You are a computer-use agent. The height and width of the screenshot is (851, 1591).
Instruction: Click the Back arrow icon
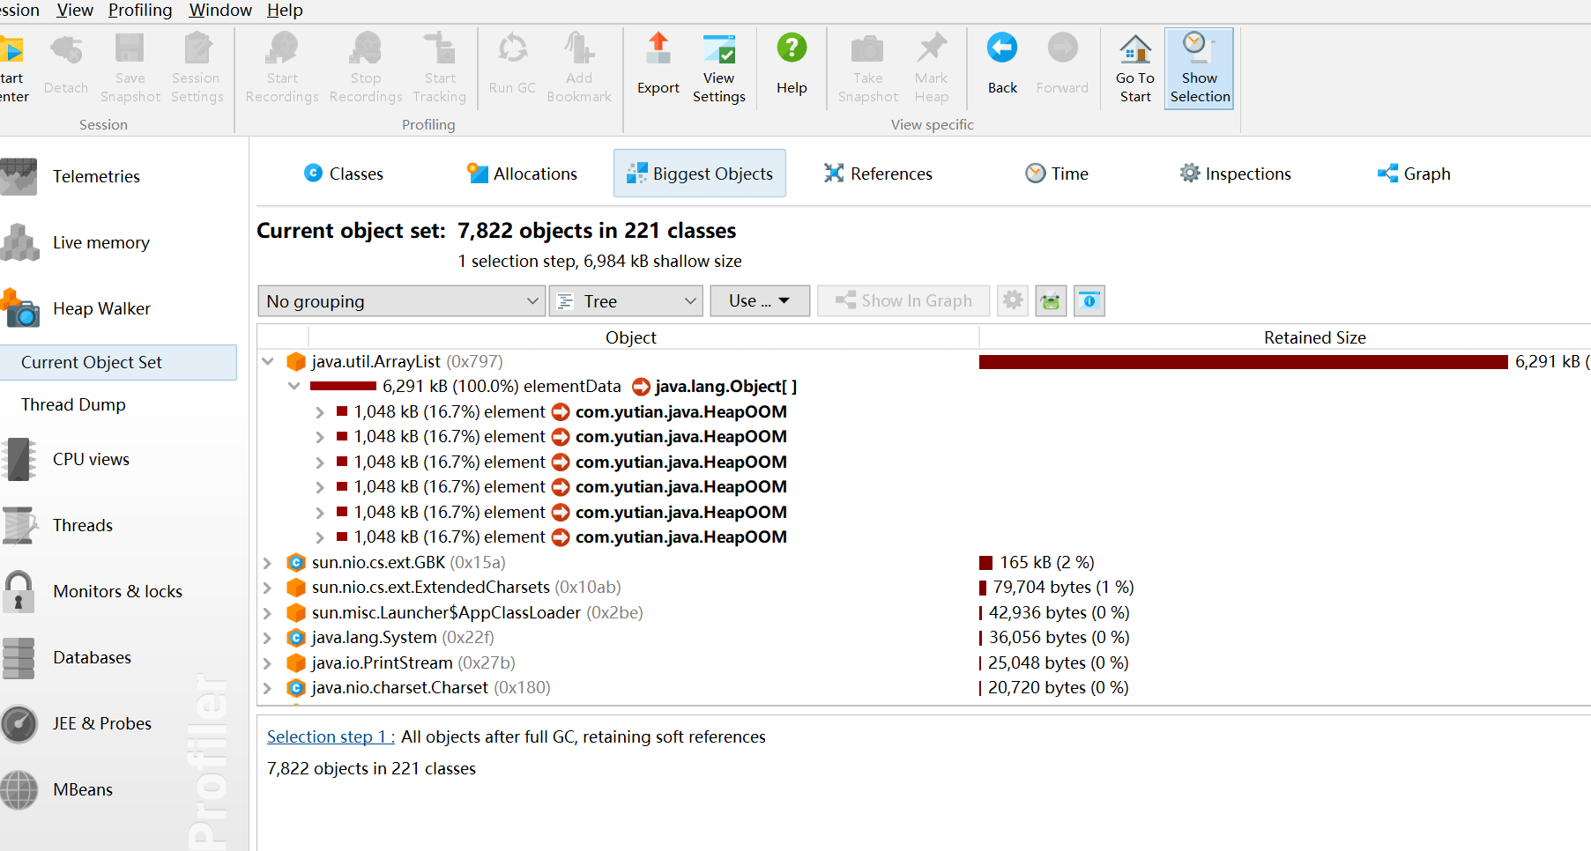1001,49
